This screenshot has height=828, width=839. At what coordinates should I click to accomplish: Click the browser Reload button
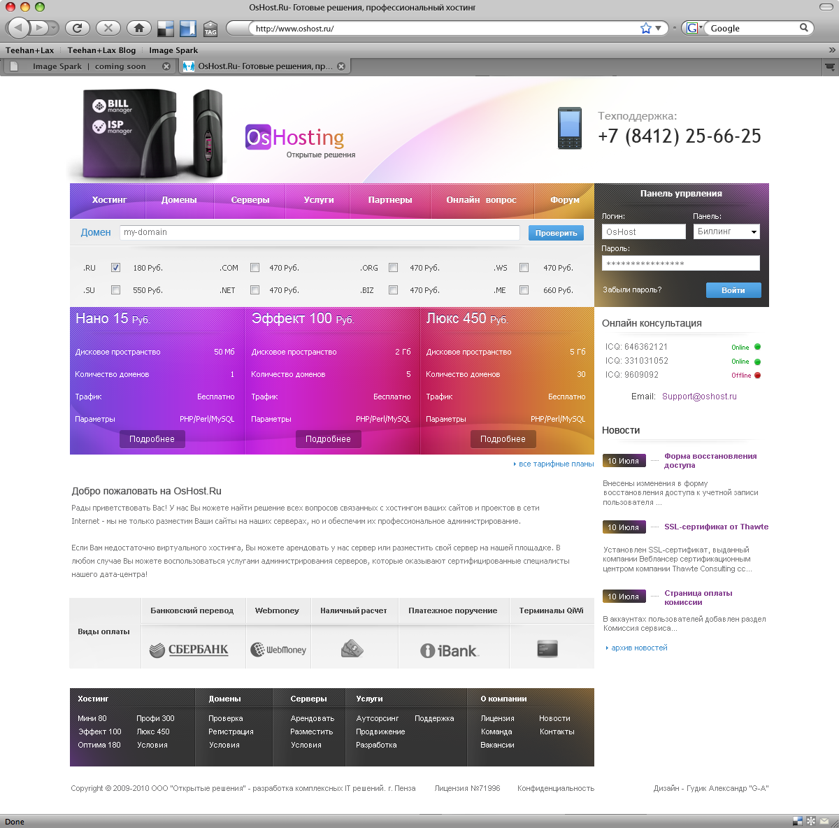click(77, 28)
